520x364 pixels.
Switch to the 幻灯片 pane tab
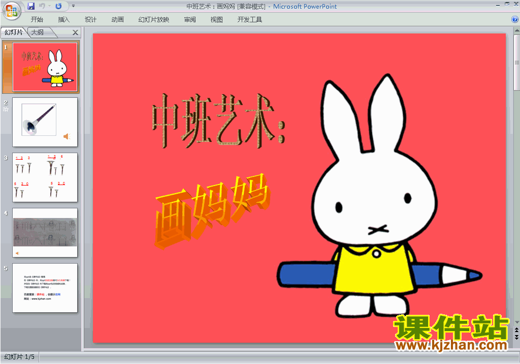point(14,32)
